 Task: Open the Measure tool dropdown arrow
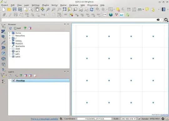[x=143, y=9]
